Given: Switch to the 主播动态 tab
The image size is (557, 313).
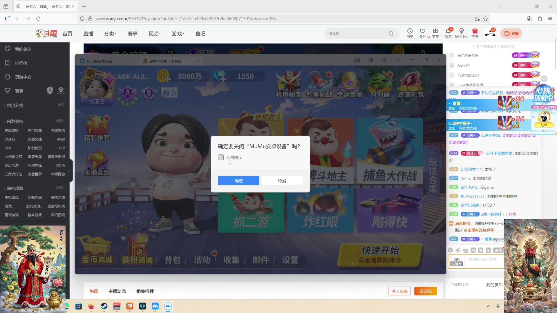Looking at the screenshot, I should coord(117,291).
